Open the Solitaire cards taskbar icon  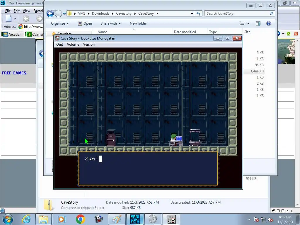99,219
